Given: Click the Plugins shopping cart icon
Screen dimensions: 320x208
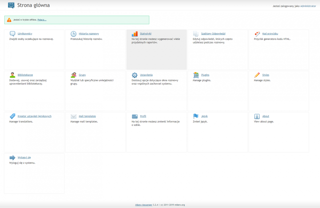Looking at the screenshot, I should [x=196, y=75].
